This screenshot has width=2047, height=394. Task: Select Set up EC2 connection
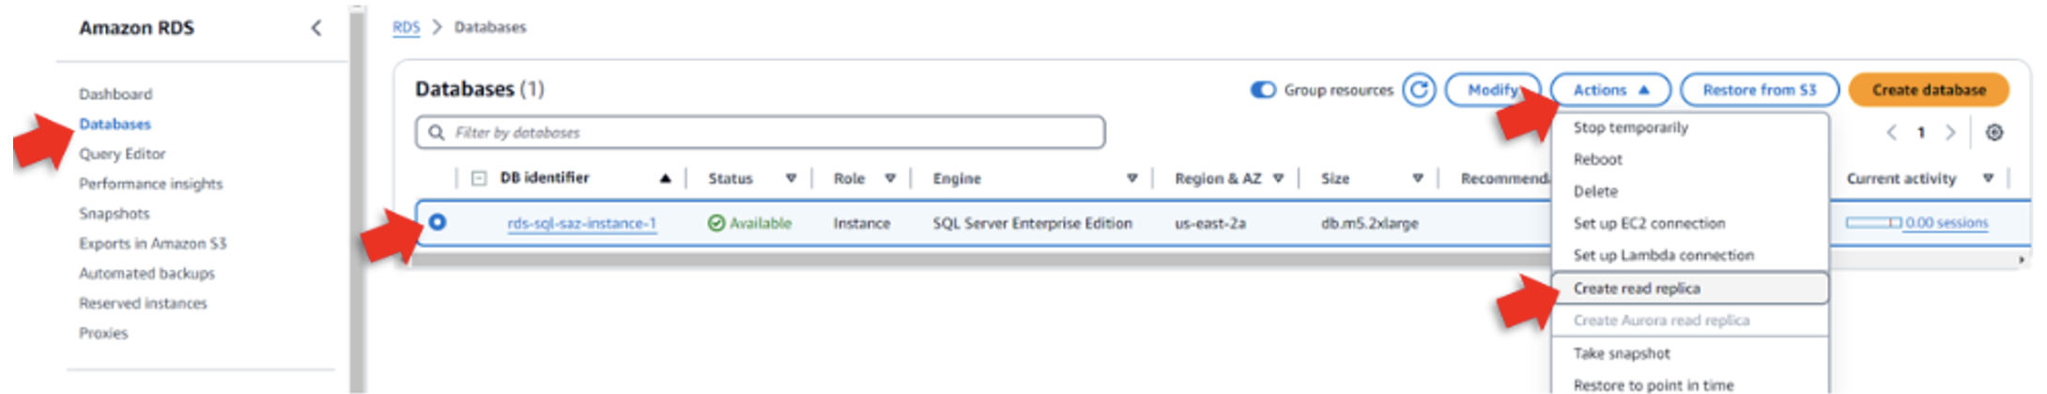1650,223
